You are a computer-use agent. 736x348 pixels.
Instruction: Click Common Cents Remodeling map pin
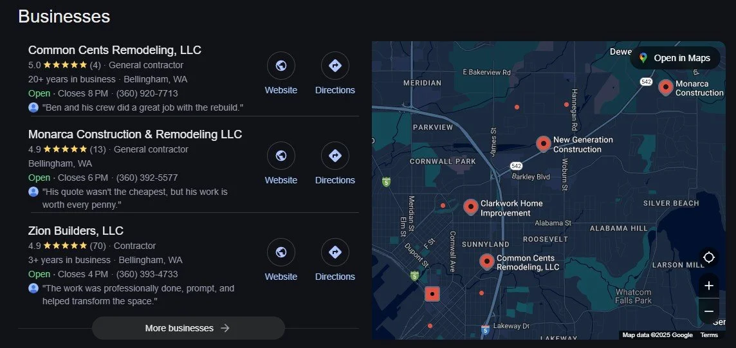point(487,261)
